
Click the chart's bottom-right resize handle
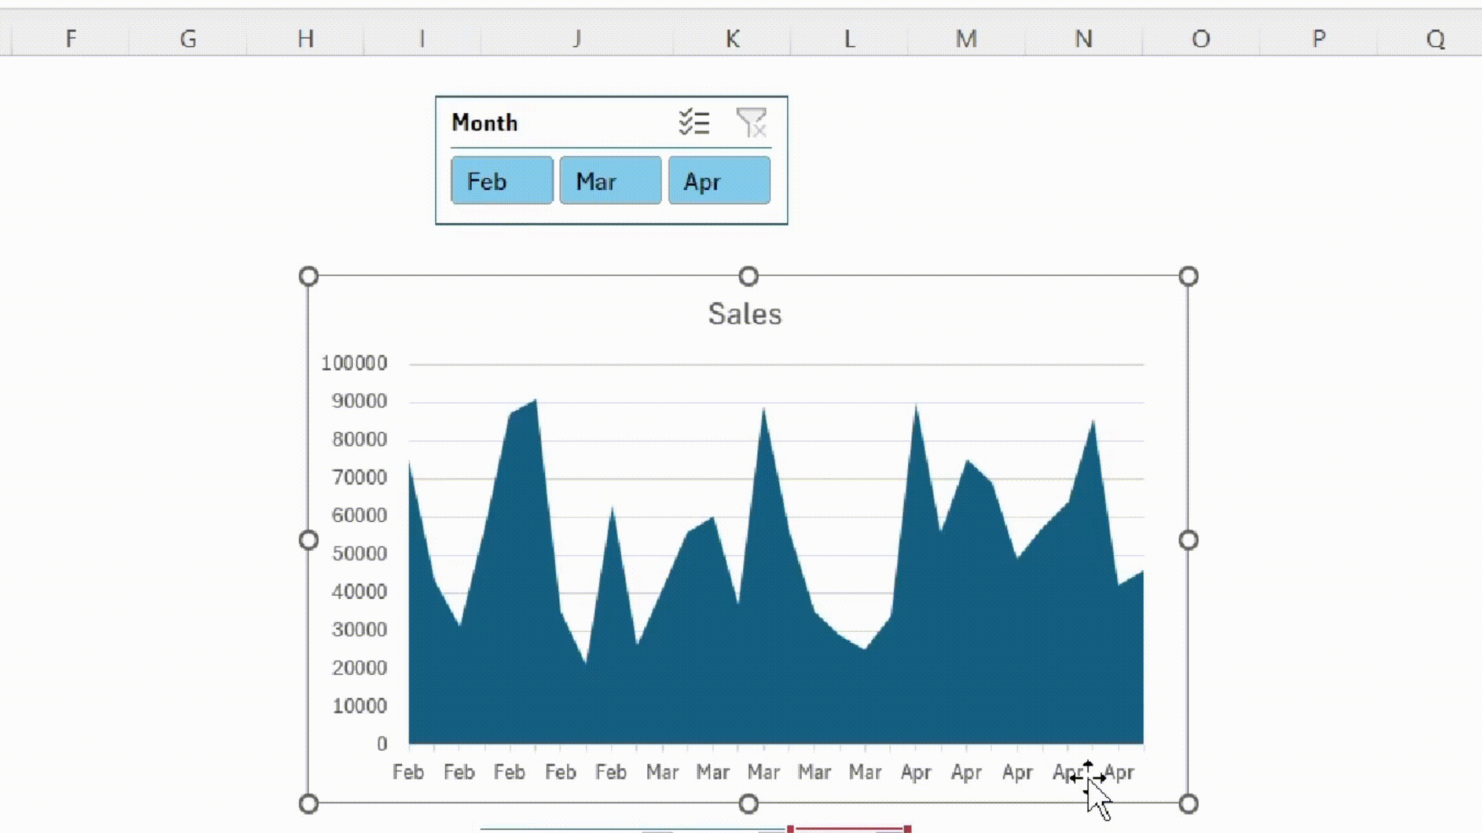[1188, 804]
